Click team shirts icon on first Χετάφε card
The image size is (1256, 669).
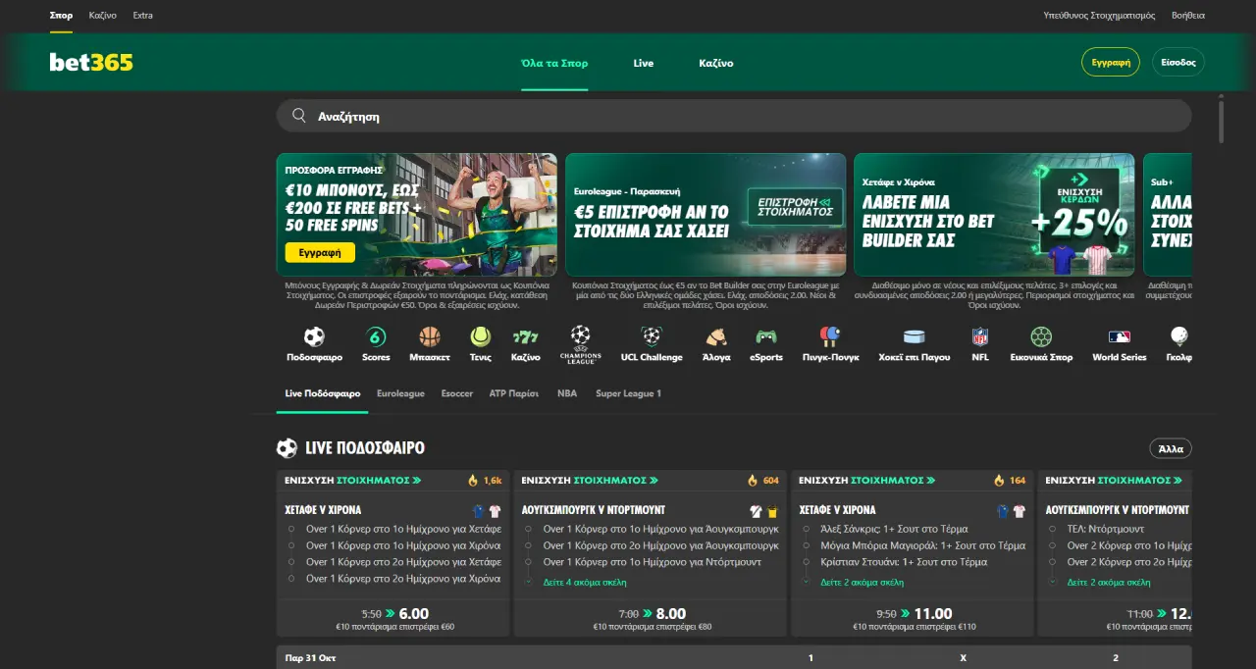(487, 510)
